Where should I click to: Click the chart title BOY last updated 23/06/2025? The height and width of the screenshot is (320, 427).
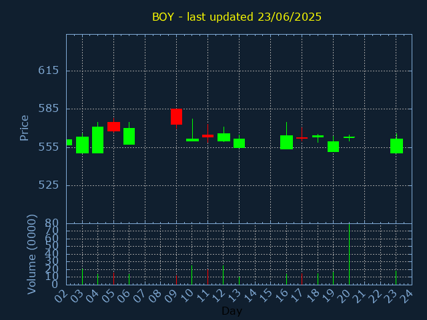coord(237,17)
